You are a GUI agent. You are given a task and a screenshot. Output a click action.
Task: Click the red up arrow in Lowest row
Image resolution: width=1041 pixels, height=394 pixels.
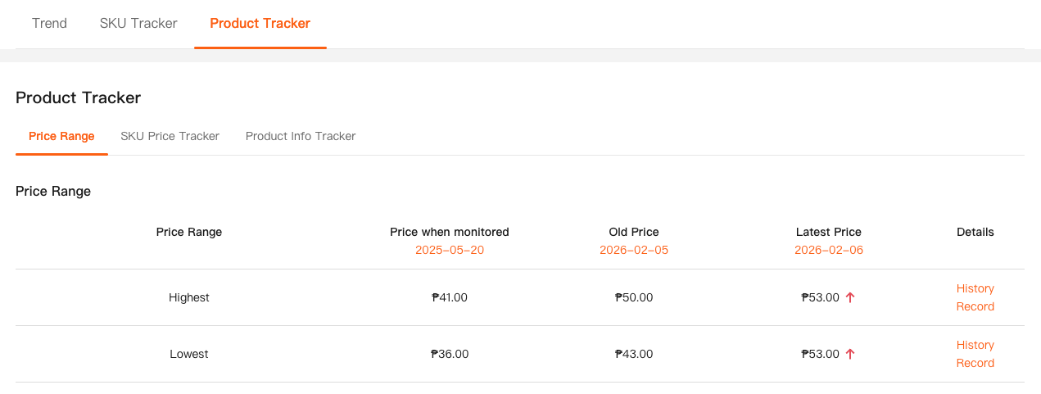click(850, 354)
